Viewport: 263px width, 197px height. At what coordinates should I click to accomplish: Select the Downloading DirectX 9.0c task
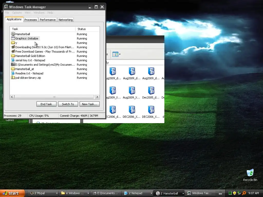[54, 47]
